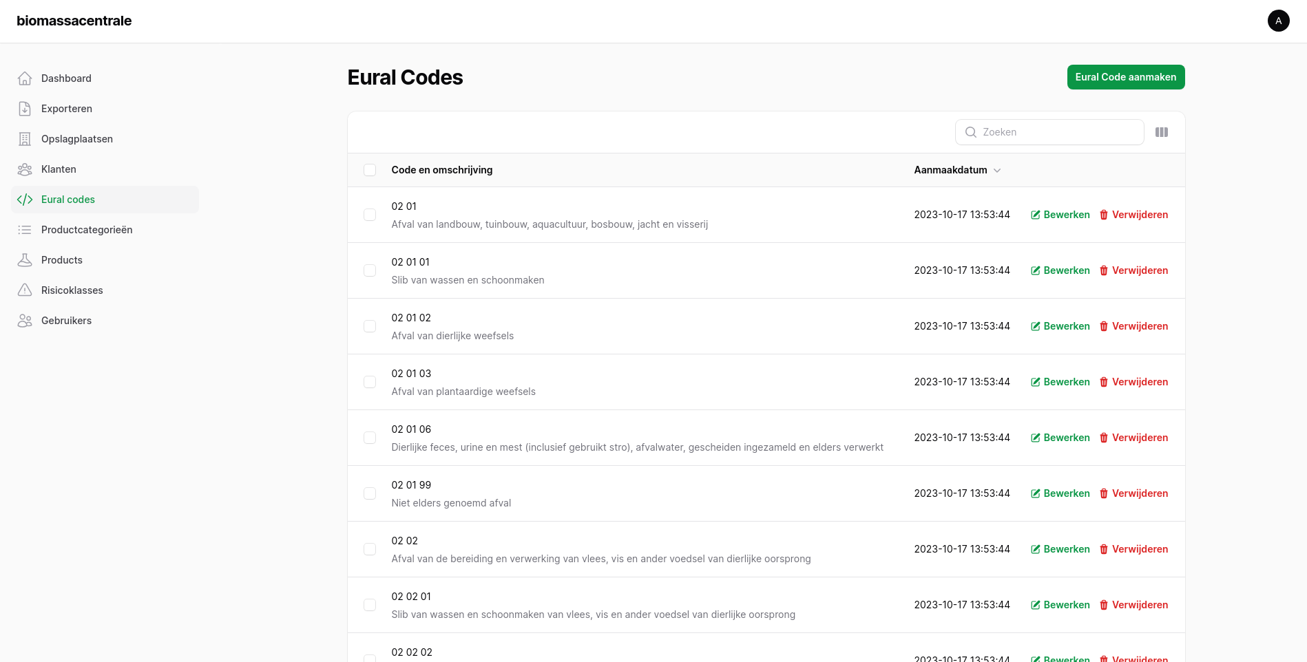Open the Klanten menu item
This screenshot has height=662, width=1307.
(59, 169)
